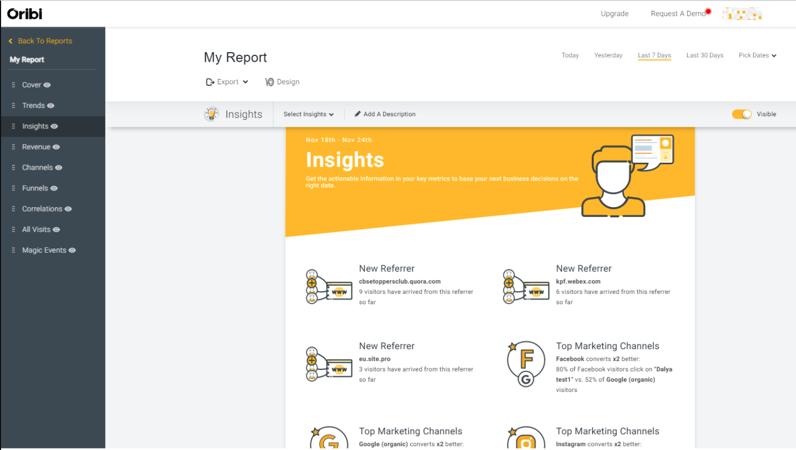Open the Select Insights dropdown
The height and width of the screenshot is (450, 796).
[x=308, y=114]
